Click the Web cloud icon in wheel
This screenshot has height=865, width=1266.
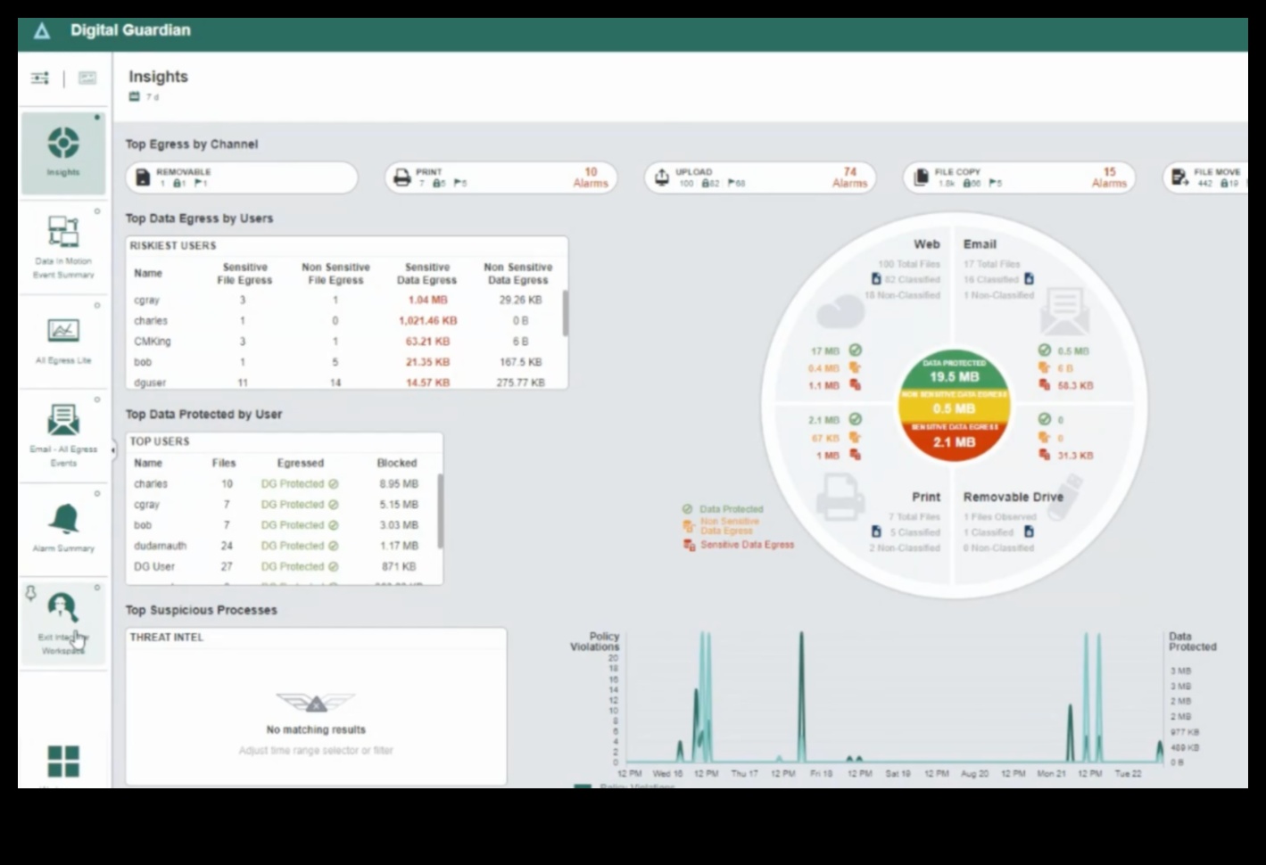click(x=840, y=312)
